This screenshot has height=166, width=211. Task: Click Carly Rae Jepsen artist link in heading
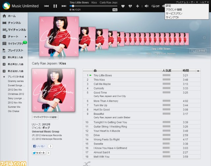click(44, 63)
